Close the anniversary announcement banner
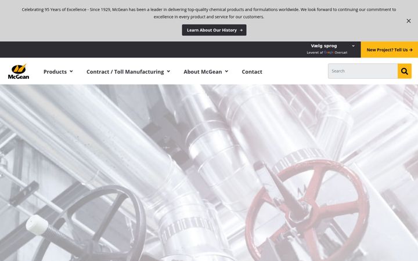This screenshot has width=418, height=261. [x=408, y=21]
